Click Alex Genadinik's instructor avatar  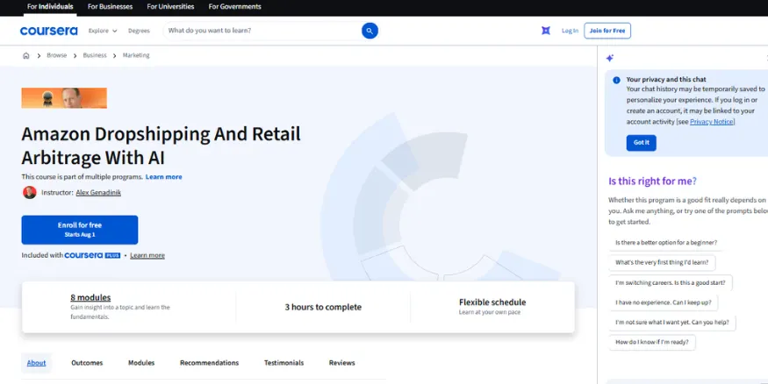pyautogui.click(x=29, y=192)
